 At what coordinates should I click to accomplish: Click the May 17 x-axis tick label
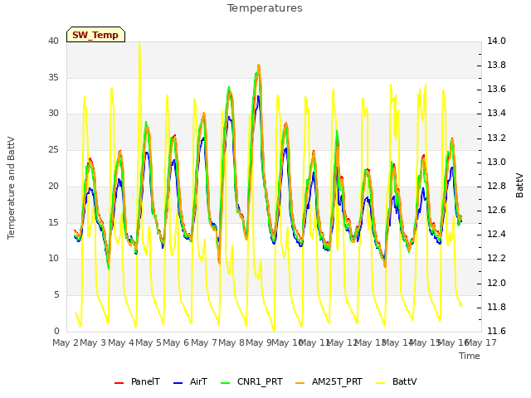(481, 342)
